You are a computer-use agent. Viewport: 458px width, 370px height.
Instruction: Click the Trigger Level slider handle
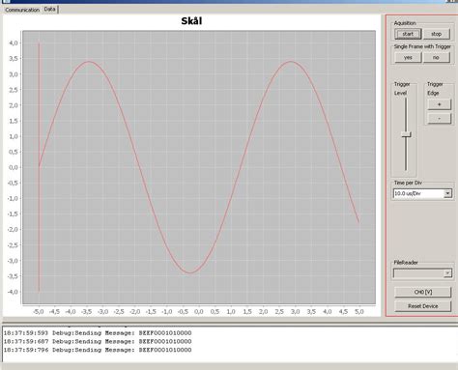(x=406, y=134)
